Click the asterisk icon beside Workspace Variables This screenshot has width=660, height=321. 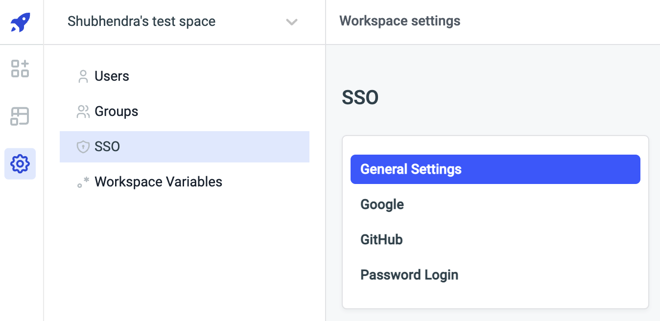[x=83, y=182]
